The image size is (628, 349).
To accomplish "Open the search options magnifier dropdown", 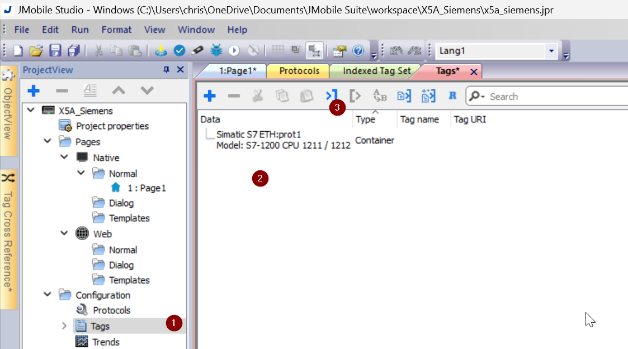I will (x=476, y=97).
